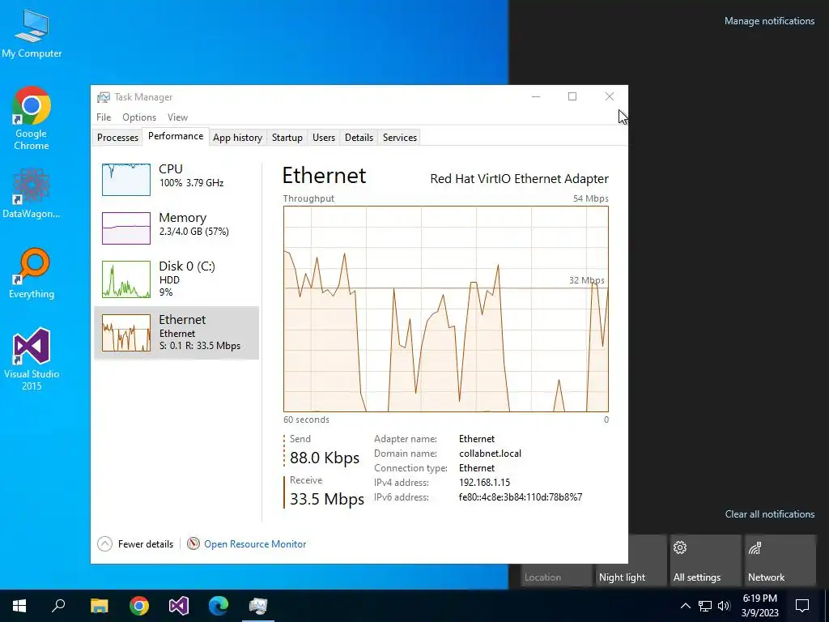Select Ethernet item in sidebar
The height and width of the screenshot is (622, 829).
(x=176, y=333)
